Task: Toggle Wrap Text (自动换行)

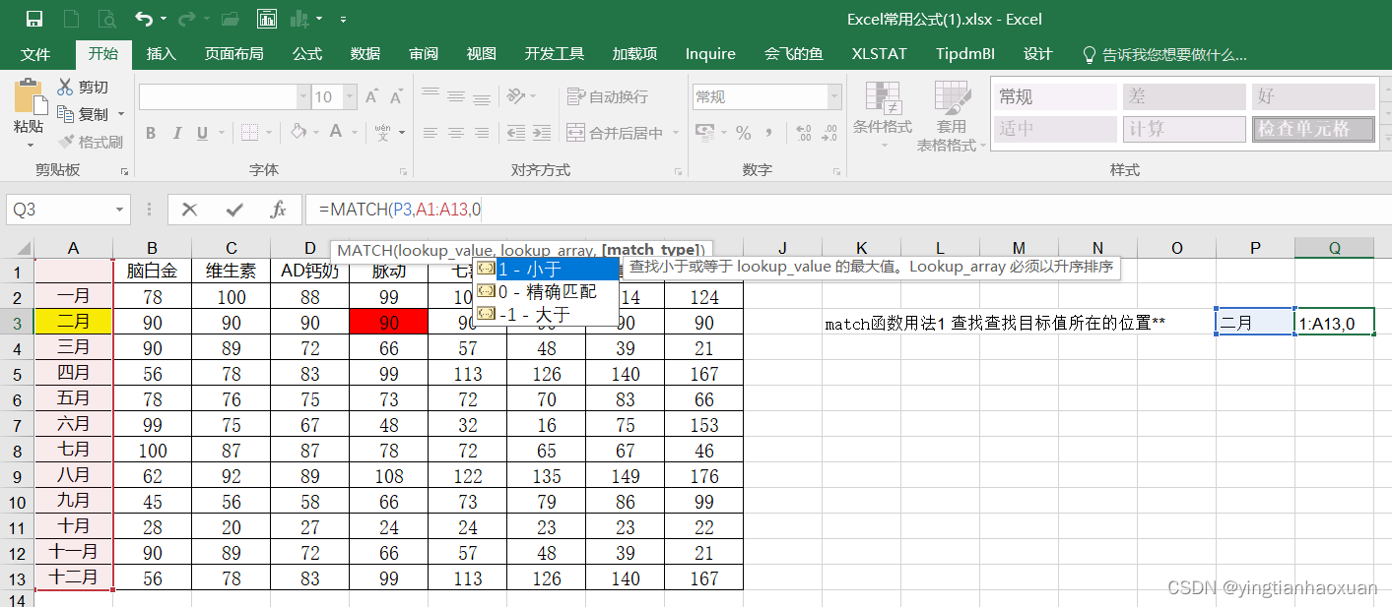Action: [608, 96]
